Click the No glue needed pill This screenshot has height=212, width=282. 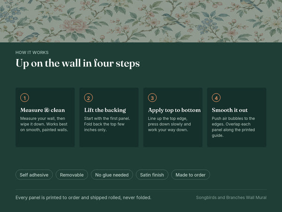[112, 175]
